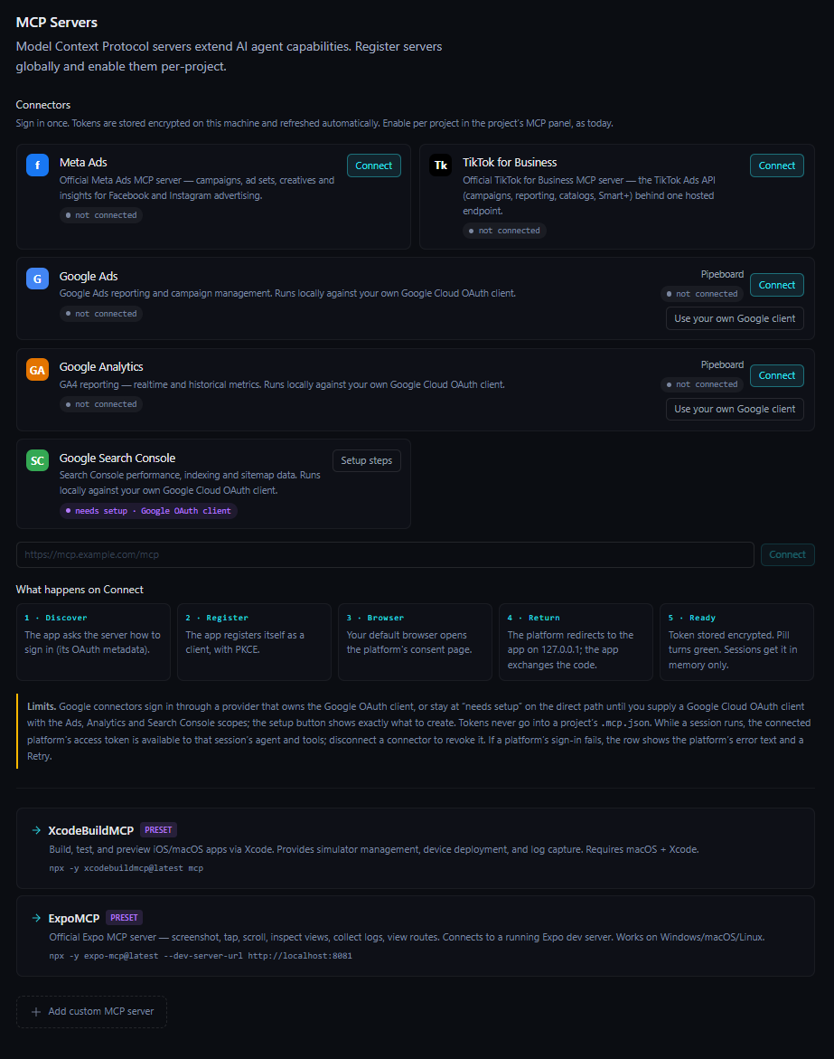The height and width of the screenshot is (1059, 834).
Task: Connect TikTok for Business
Action: pyautogui.click(x=777, y=165)
